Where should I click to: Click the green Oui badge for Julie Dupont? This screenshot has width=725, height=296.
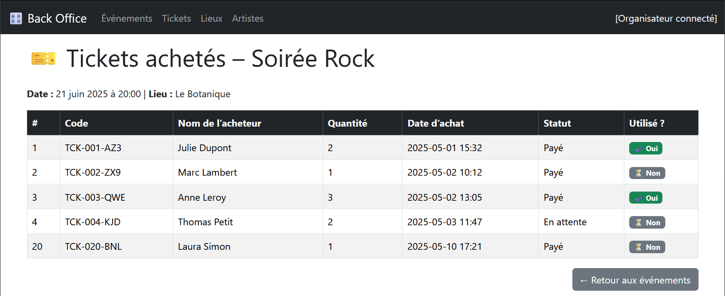[646, 149]
